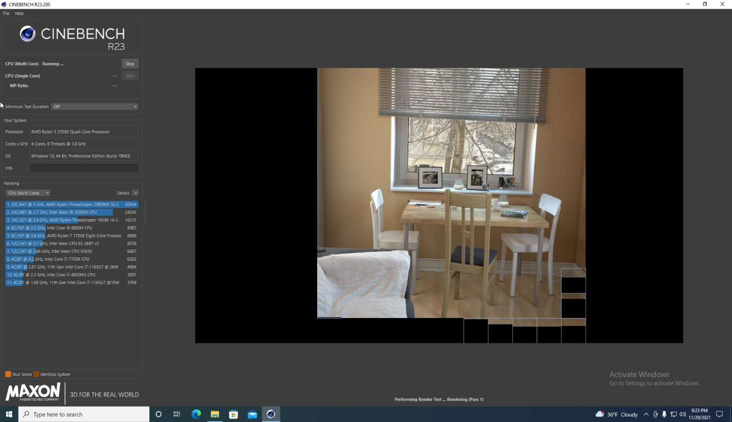Screen dimensions: 732x422
Task: Click the OS information field
Action: coord(84,156)
